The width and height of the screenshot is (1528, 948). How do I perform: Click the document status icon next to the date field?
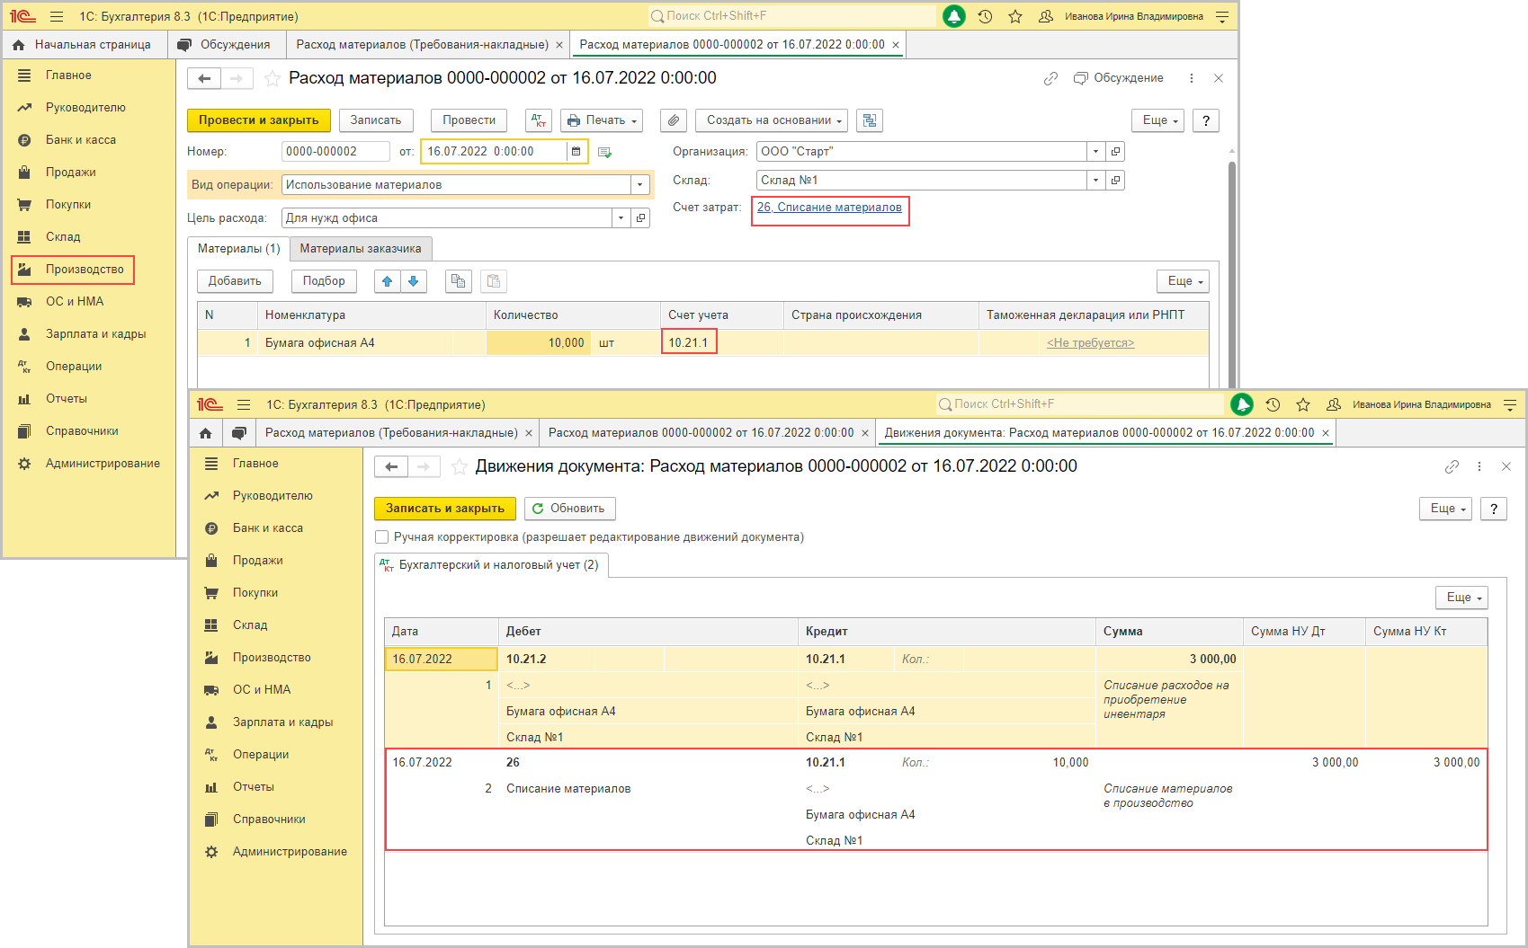point(604,152)
